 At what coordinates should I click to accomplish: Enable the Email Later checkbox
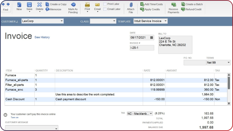(105, 9)
